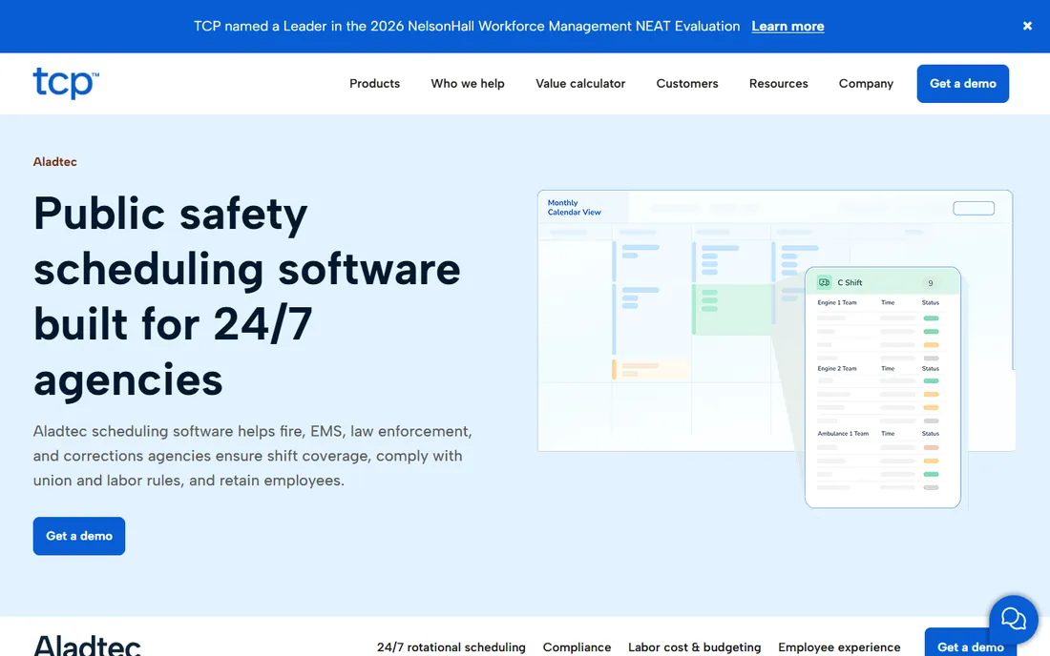1050x656 pixels.
Task: Open the Products menu
Action: click(x=374, y=84)
